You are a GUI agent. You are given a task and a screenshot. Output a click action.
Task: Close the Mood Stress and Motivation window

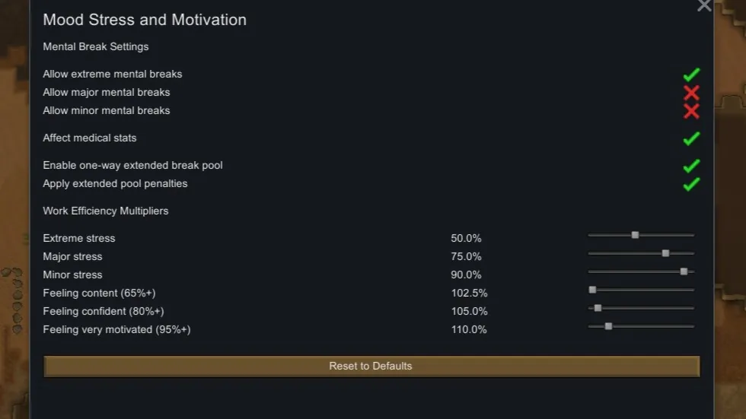[x=704, y=6]
